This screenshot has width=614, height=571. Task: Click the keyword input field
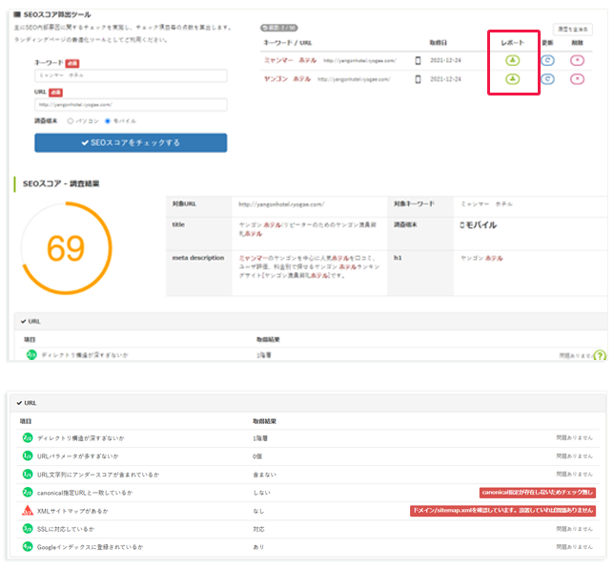click(131, 75)
